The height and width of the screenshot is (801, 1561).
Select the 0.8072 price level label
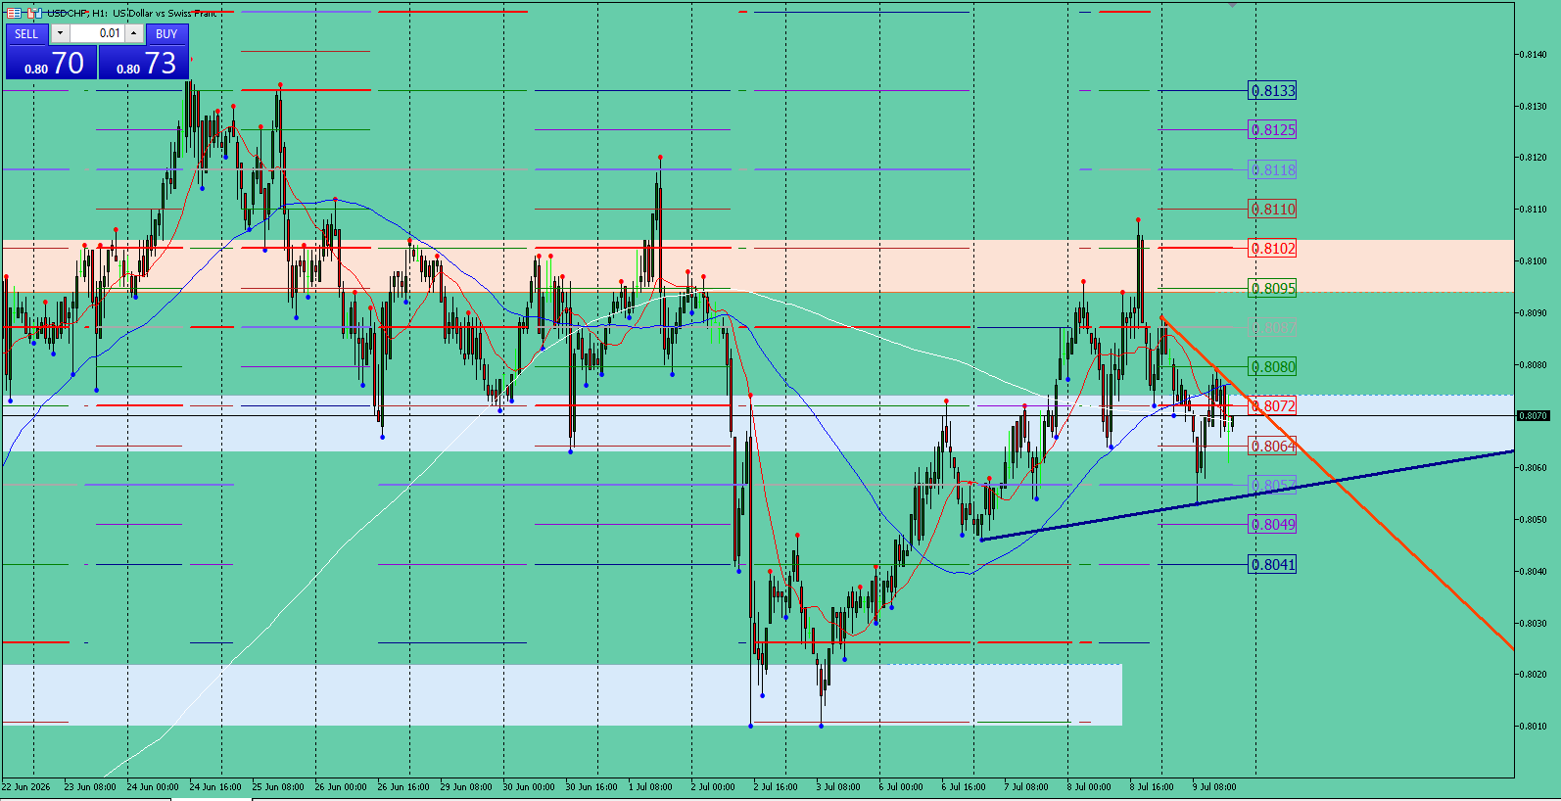tap(1272, 406)
